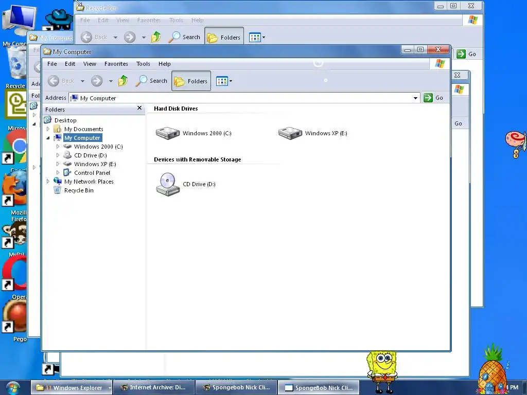
Task: Select My Documents in the folder tree
Action: click(x=84, y=129)
